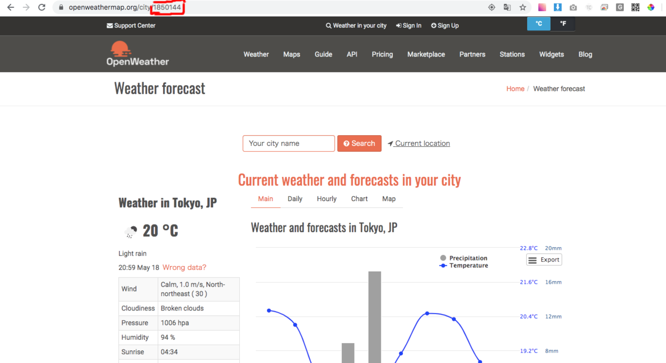
Task: Click the color wheel extension icon
Action: [x=651, y=8]
